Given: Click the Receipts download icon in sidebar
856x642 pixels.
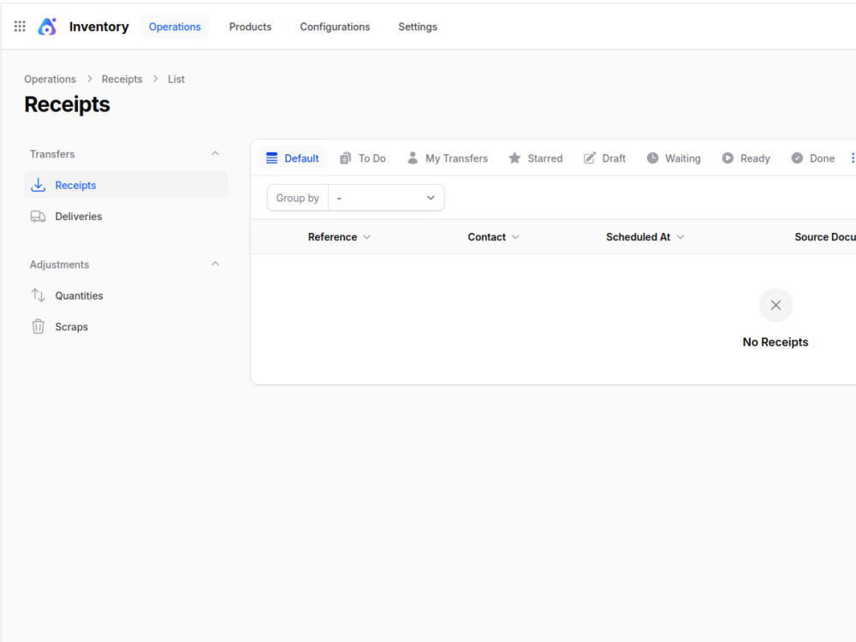Looking at the screenshot, I should coord(38,185).
